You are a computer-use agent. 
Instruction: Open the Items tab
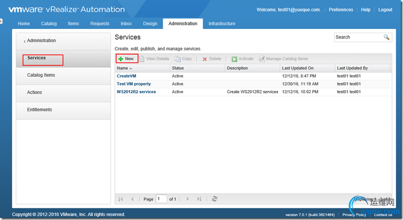[74, 24]
